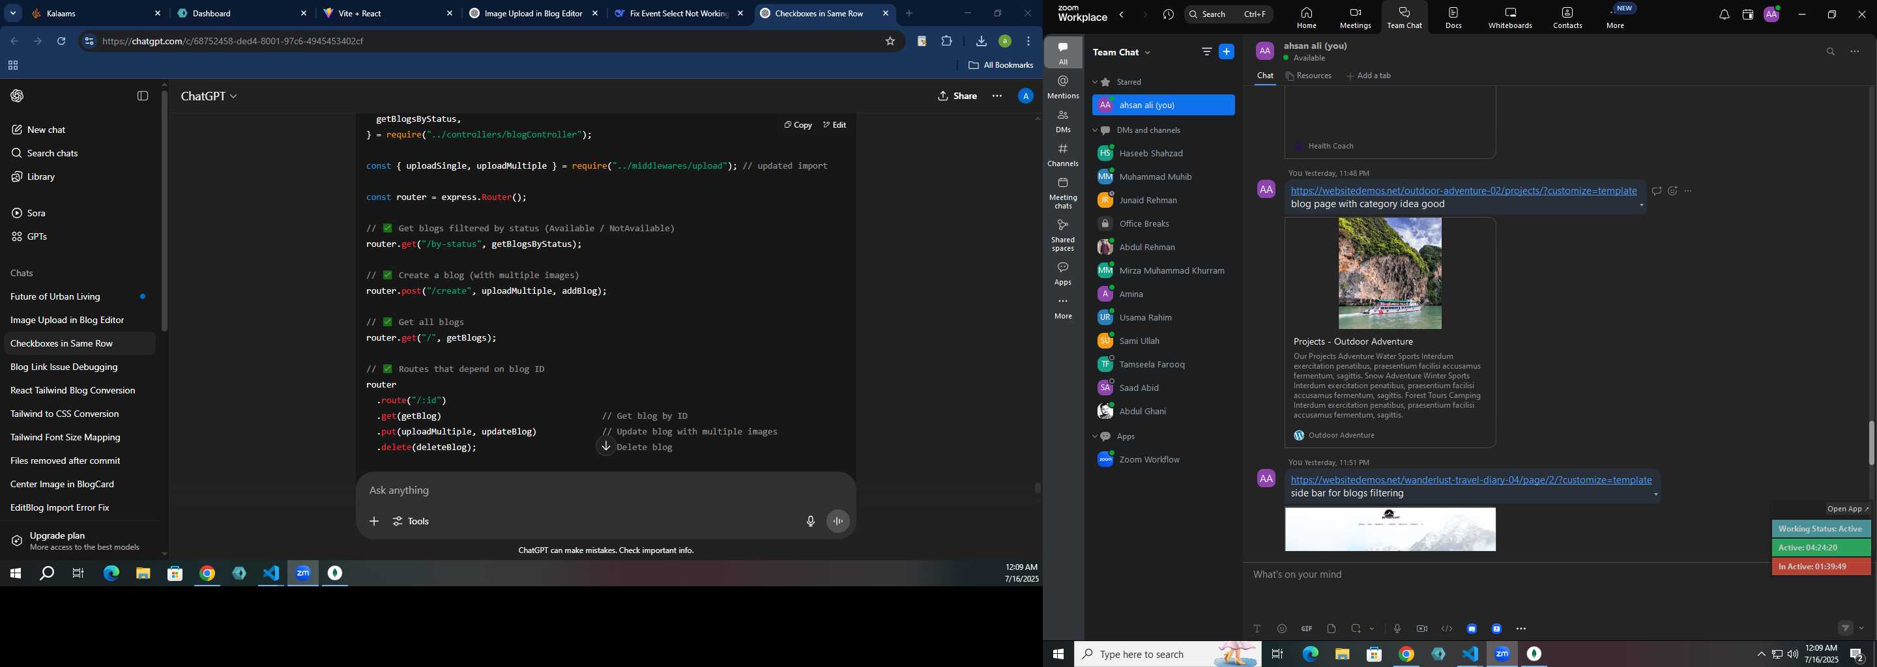The image size is (1877, 667).
Task: Start voice input in ChatGPT prompt
Action: (x=810, y=521)
